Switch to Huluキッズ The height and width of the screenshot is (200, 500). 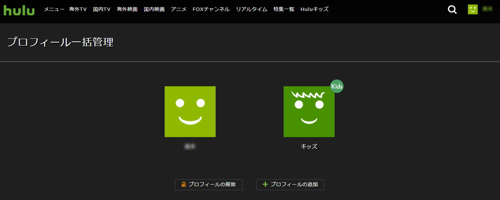315,9
